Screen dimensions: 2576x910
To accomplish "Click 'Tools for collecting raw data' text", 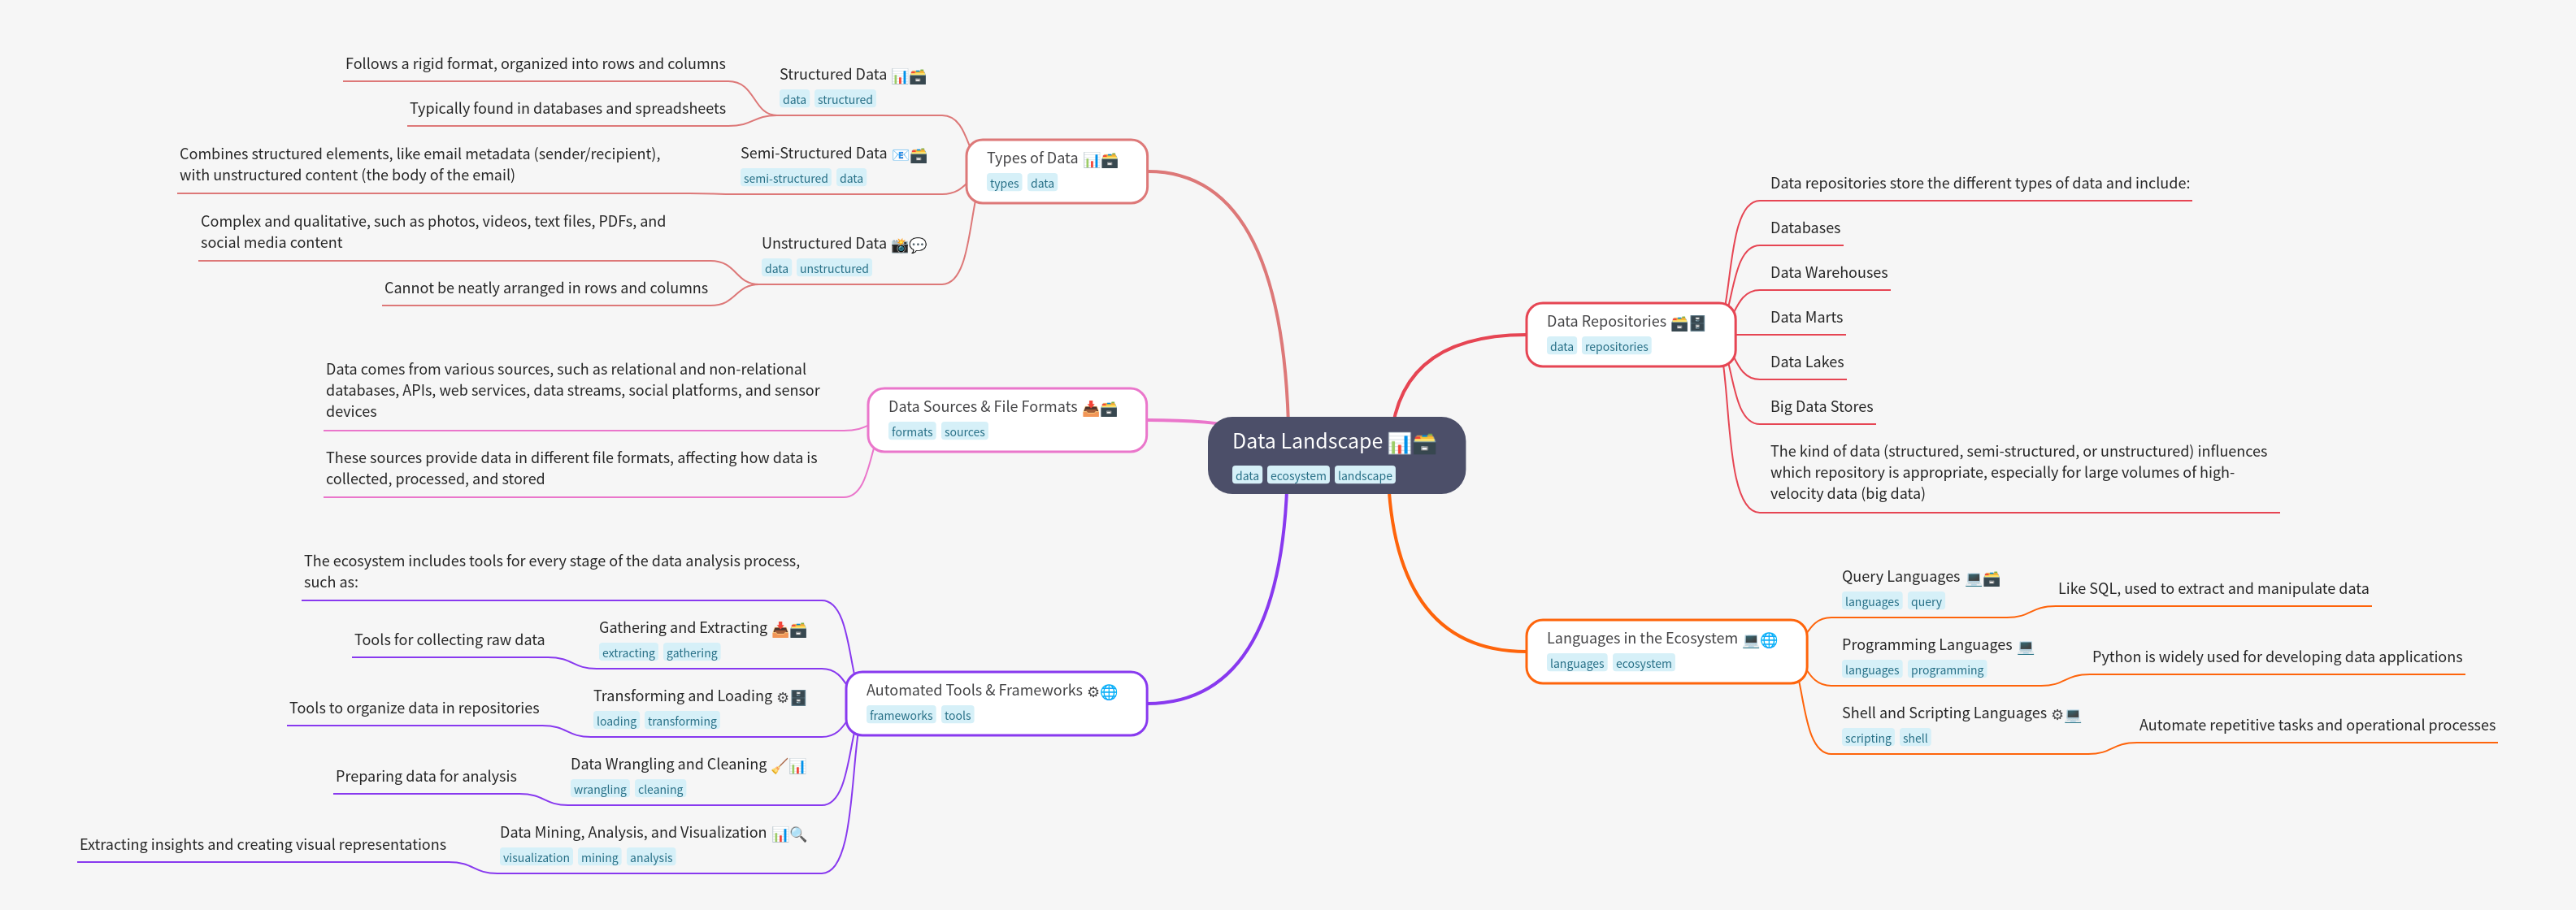I will (449, 640).
